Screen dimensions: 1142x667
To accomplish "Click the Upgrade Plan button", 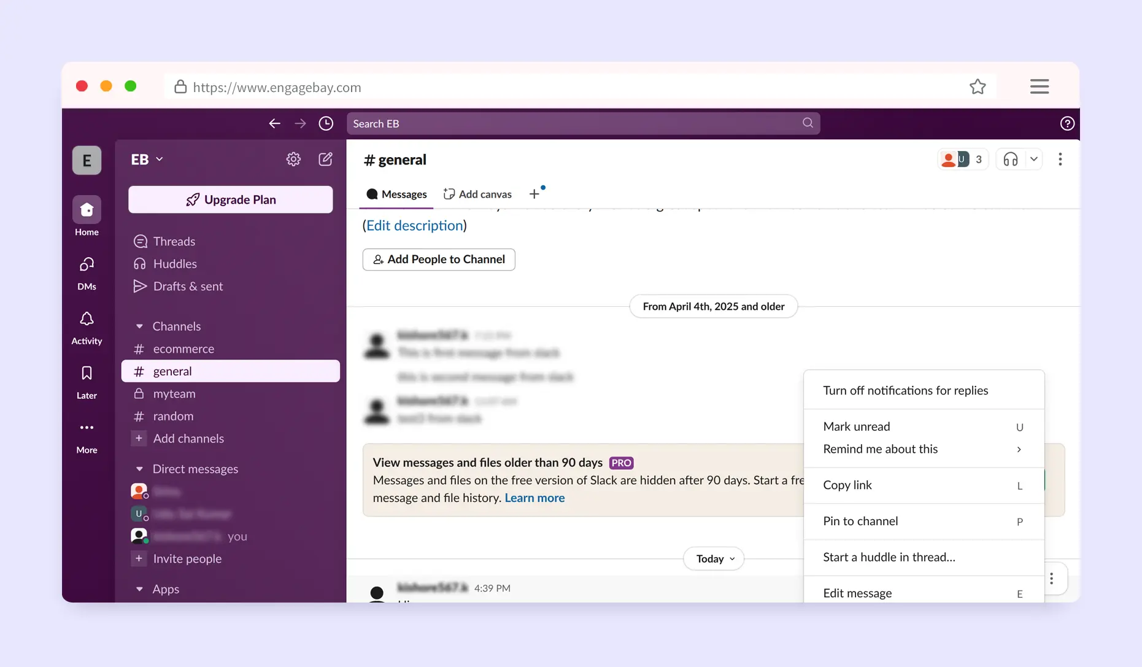I will tap(231, 199).
